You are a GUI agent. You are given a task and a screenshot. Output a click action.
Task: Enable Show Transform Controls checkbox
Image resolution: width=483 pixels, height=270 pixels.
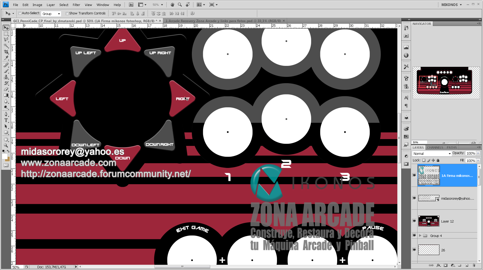[67, 13]
